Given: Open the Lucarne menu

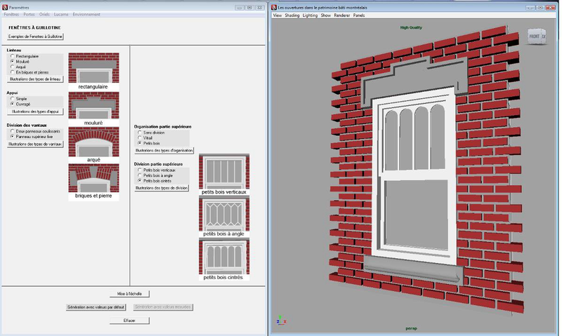Looking at the screenshot, I should point(61,15).
